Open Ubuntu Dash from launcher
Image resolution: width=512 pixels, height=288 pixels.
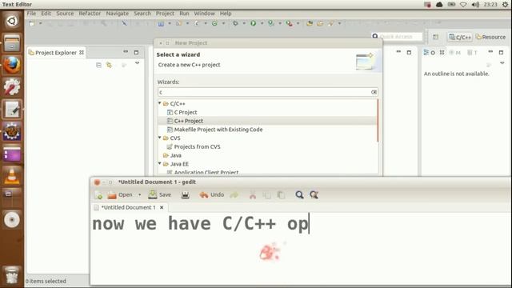[12, 22]
